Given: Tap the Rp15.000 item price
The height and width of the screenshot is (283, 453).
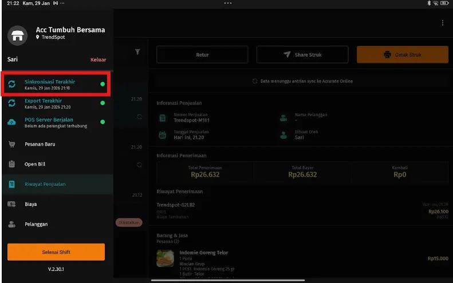Looking at the screenshot, I should [x=438, y=258].
